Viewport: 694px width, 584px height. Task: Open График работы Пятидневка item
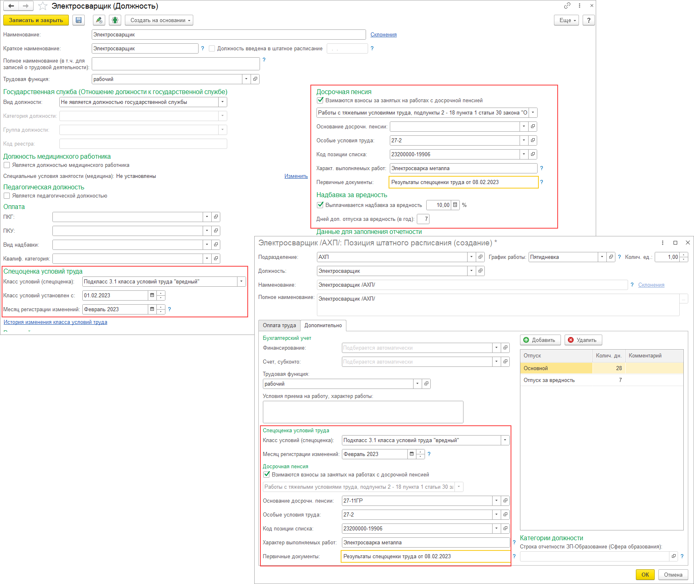click(611, 257)
